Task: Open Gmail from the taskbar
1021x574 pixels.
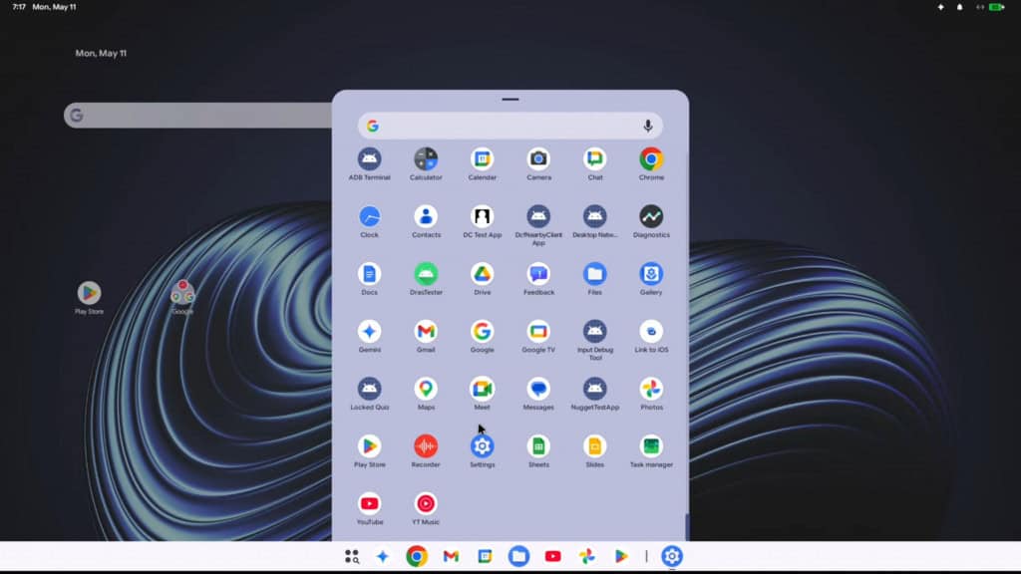Action: [x=451, y=556]
